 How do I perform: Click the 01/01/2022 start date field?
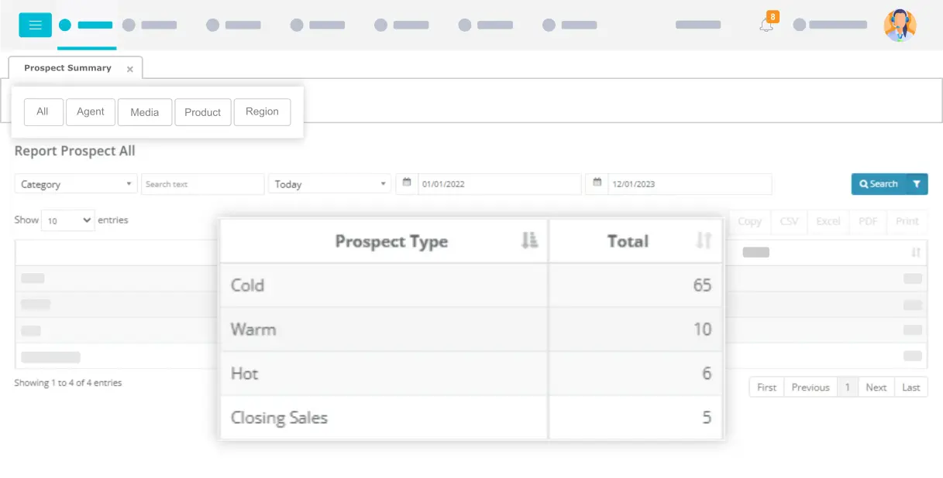[500, 184]
